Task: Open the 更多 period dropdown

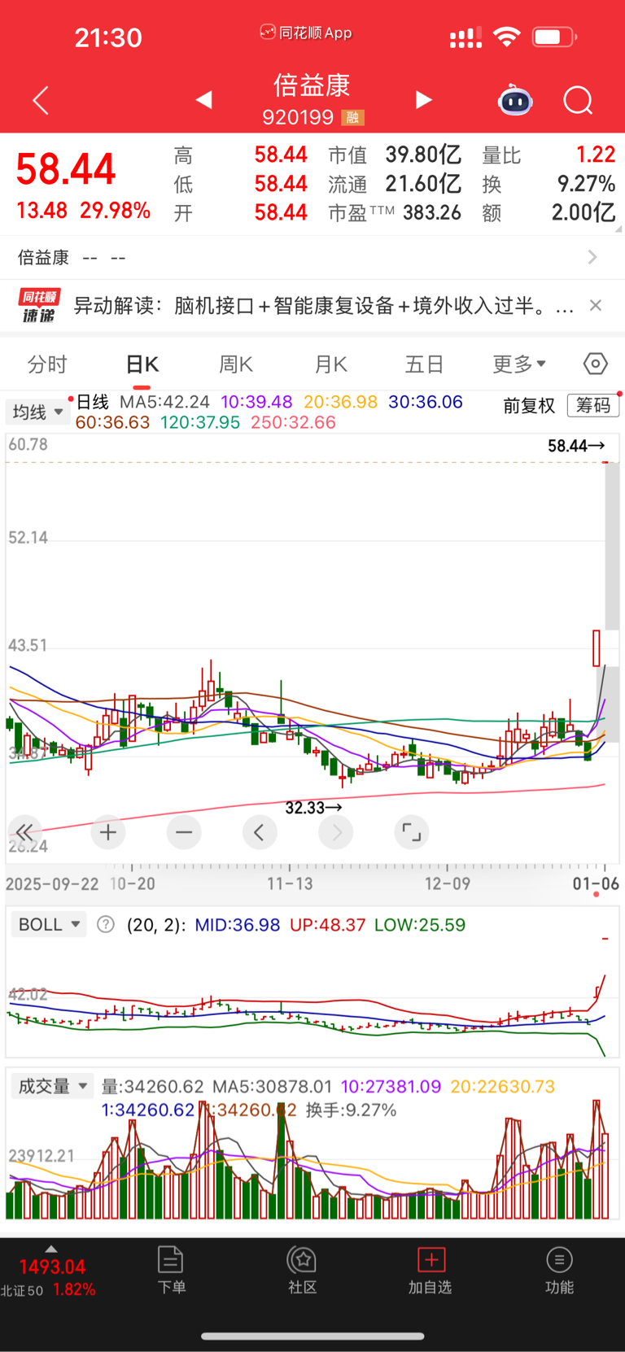Action: (519, 364)
